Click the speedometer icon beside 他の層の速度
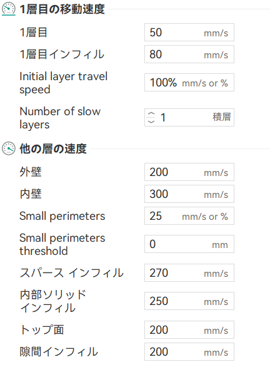 coord(9,148)
